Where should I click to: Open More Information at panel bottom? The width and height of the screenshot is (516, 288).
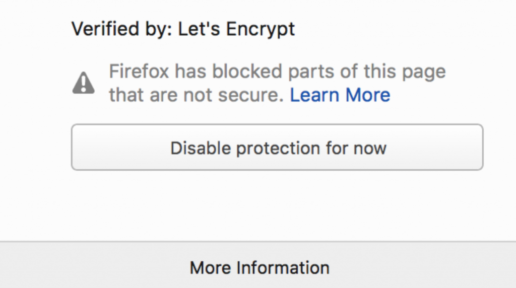coord(259,267)
